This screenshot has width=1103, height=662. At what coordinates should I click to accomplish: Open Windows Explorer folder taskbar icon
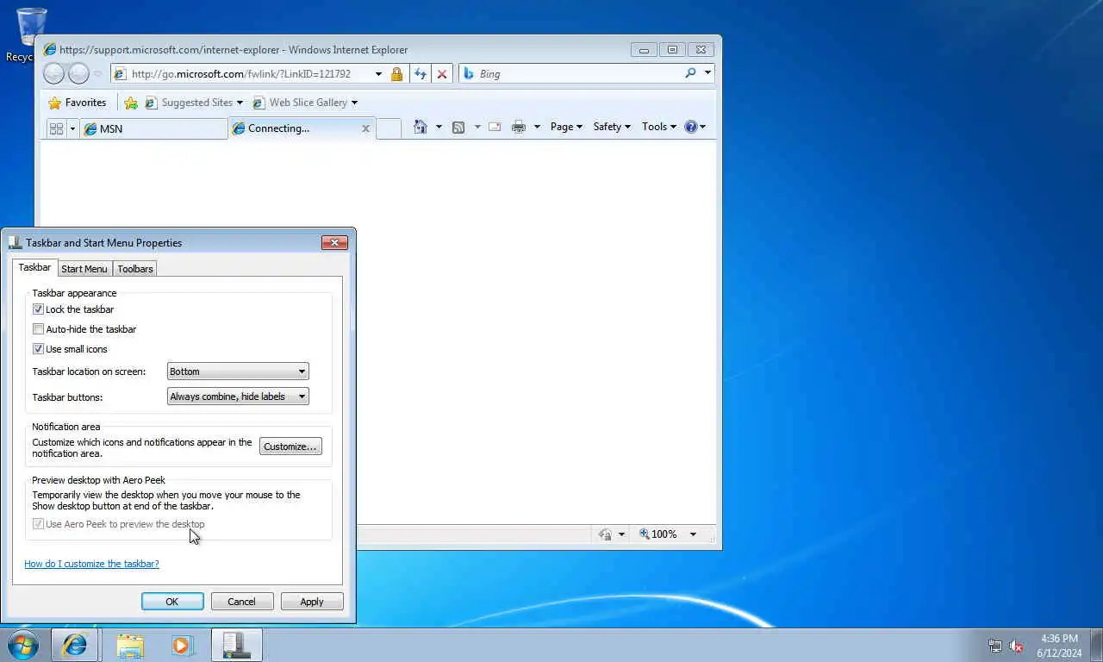click(130, 646)
